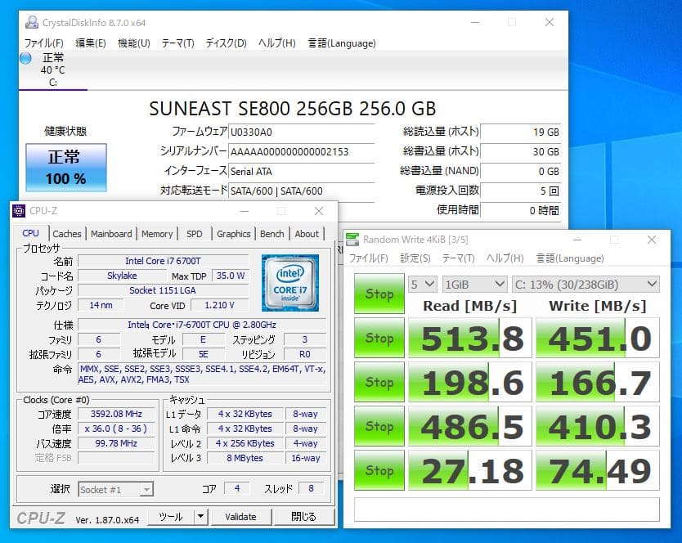
Task: Open the test count dropdown showing 5
Action: (x=422, y=285)
